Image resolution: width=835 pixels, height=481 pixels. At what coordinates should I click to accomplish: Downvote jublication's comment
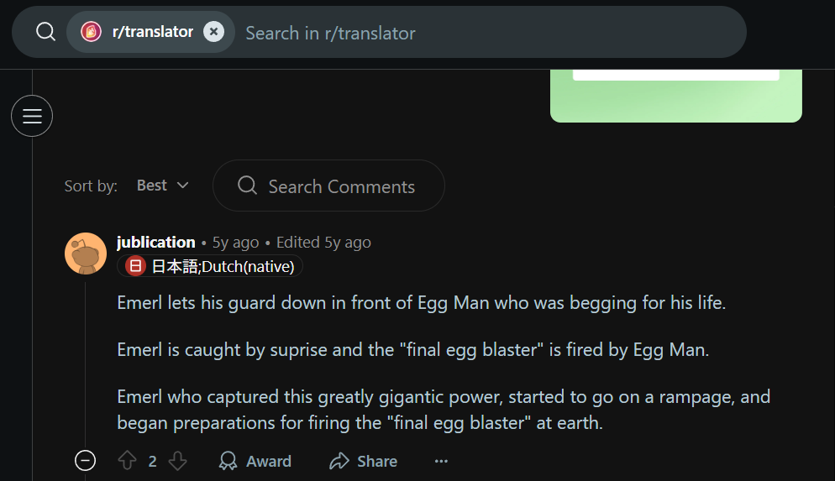coord(177,461)
